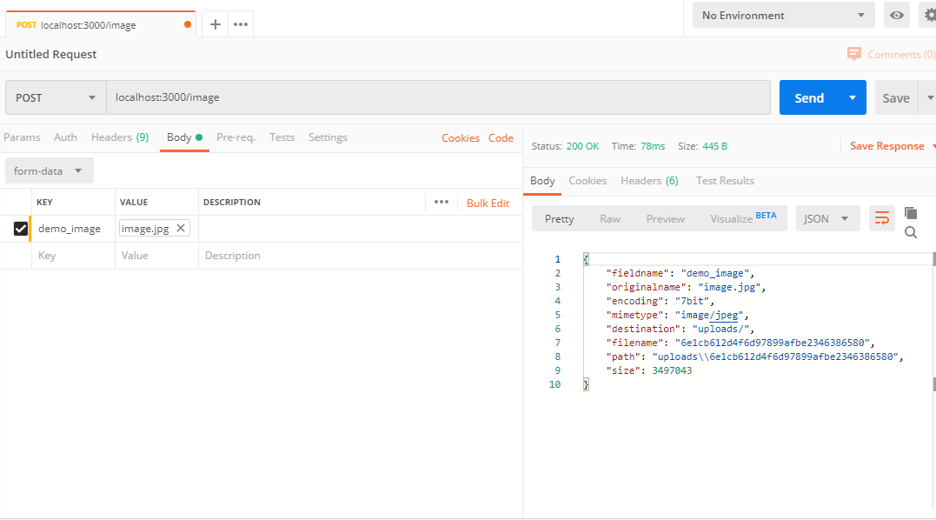Copy the response body using copy icon
The image size is (936, 520).
(x=909, y=213)
